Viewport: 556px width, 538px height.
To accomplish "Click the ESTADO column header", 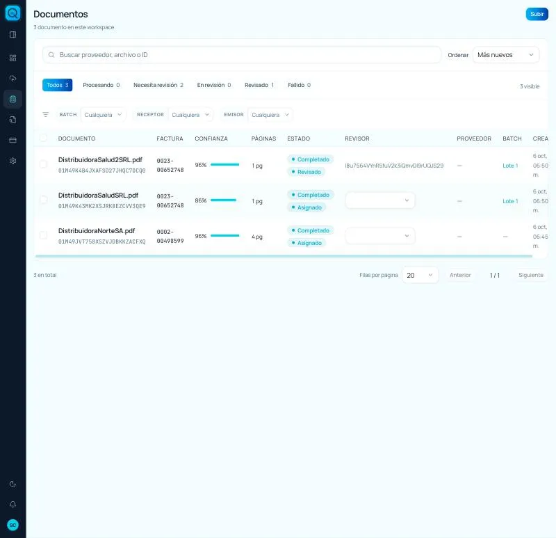I will click(x=299, y=139).
